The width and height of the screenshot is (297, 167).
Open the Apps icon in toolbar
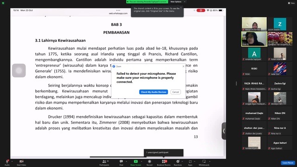[x=190, y=161]
